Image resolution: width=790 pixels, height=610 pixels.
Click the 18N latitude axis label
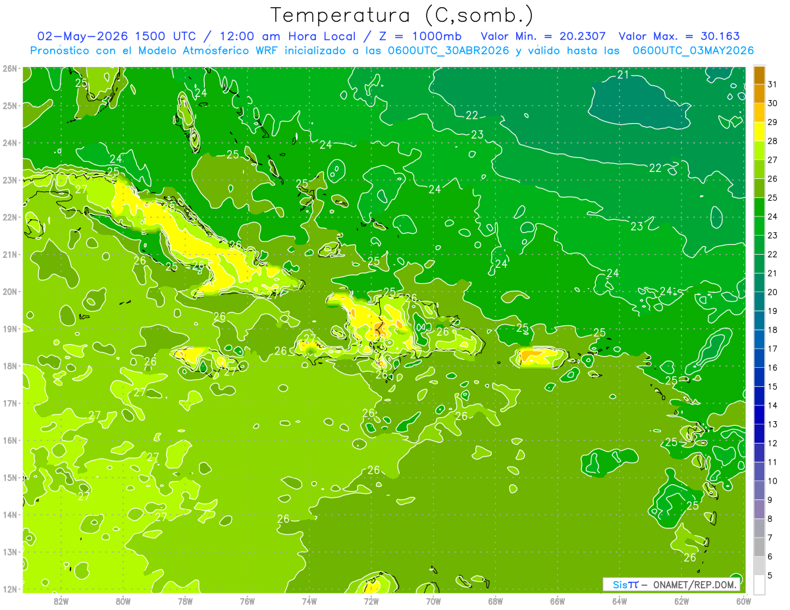coord(10,366)
